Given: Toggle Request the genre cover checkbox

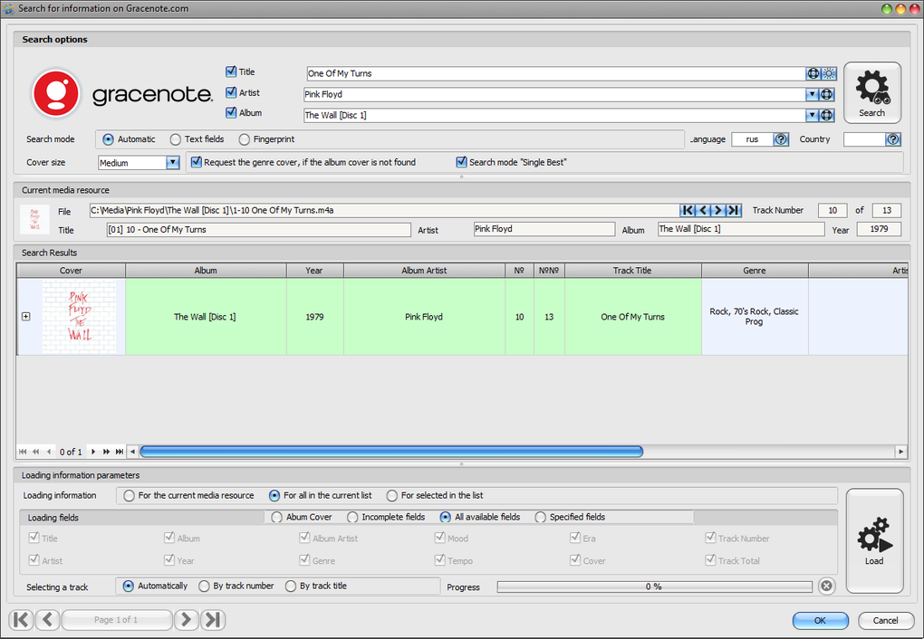Looking at the screenshot, I should (x=197, y=162).
